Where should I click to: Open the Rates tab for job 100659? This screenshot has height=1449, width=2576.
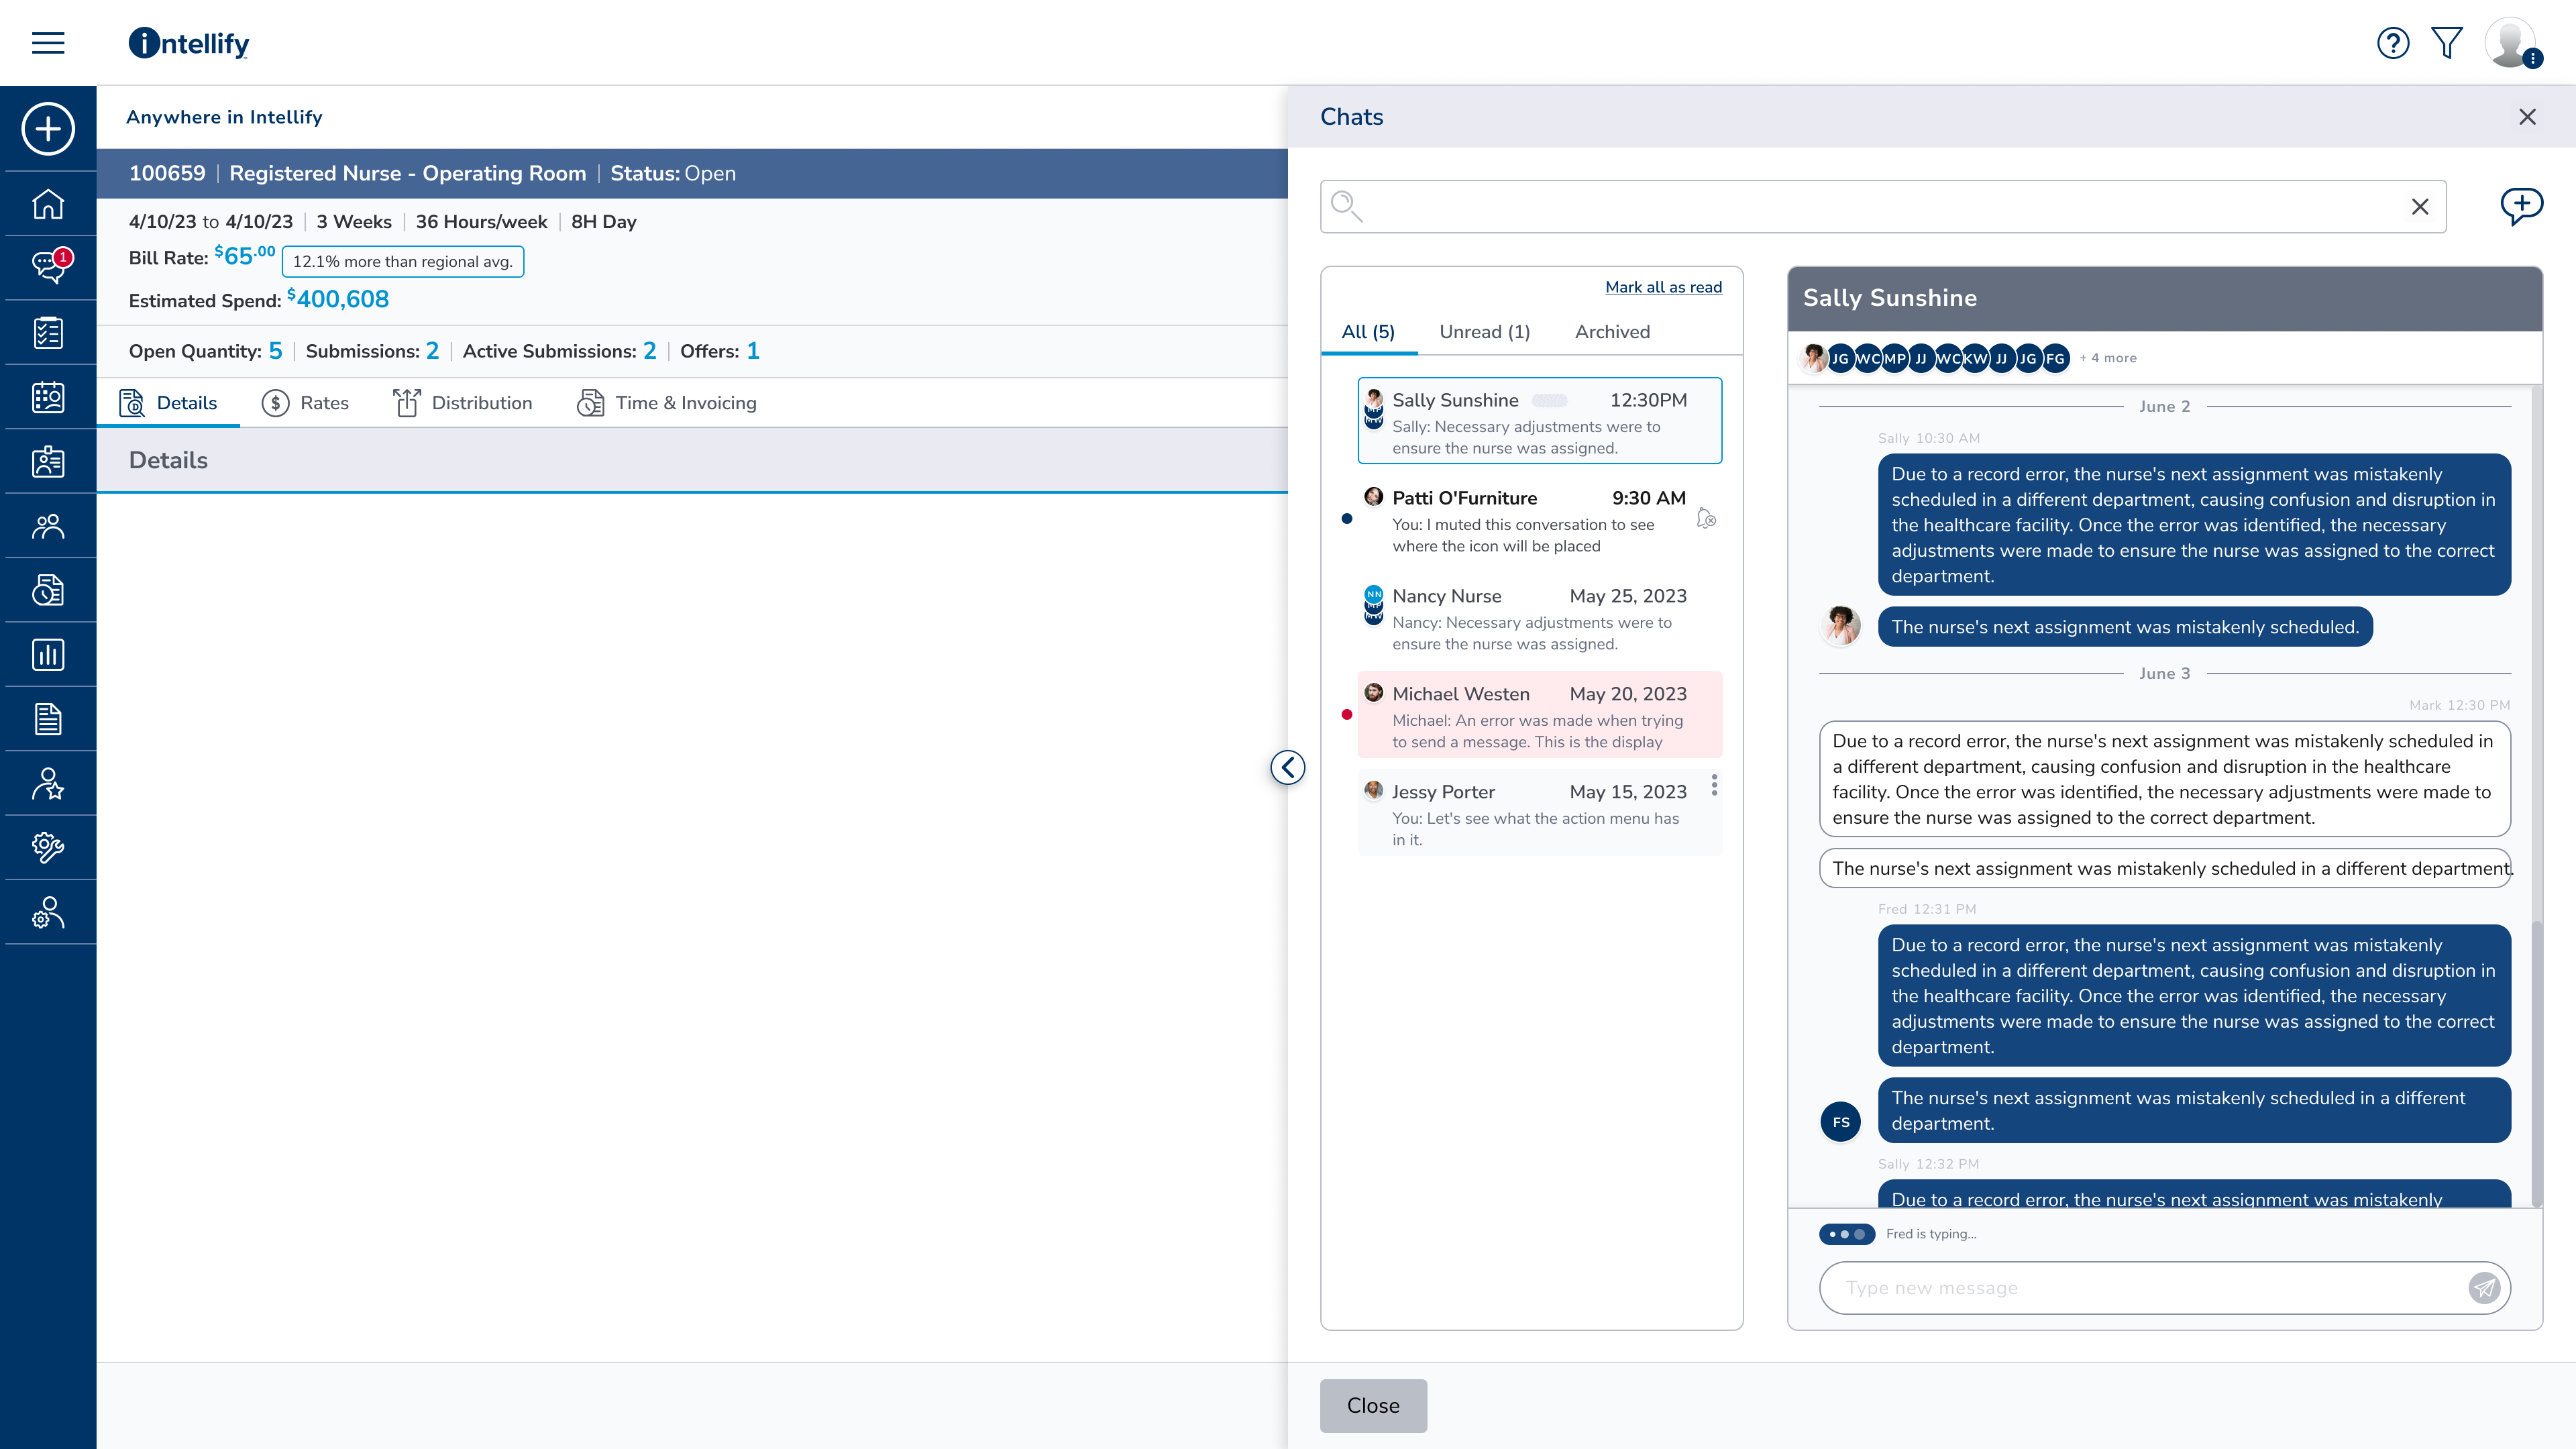[x=322, y=403]
